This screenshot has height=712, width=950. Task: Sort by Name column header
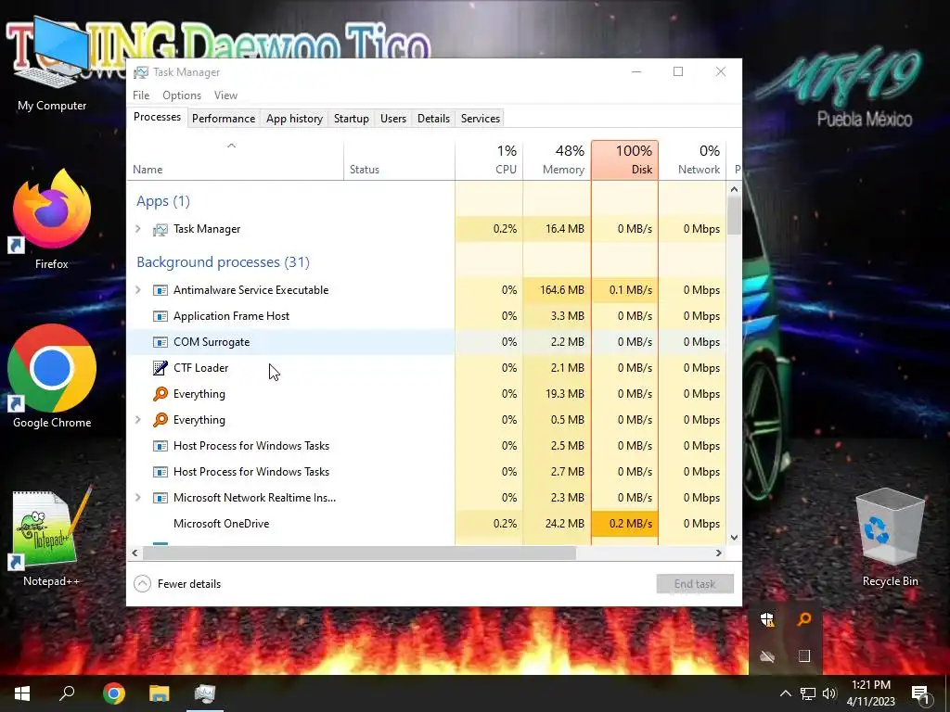(x=235, y=160)
